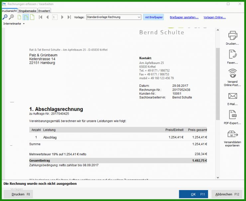The width and height of the screenshot is (246, 201).
Task: Open Vorlagen Online link
Action: coord(214,17)
